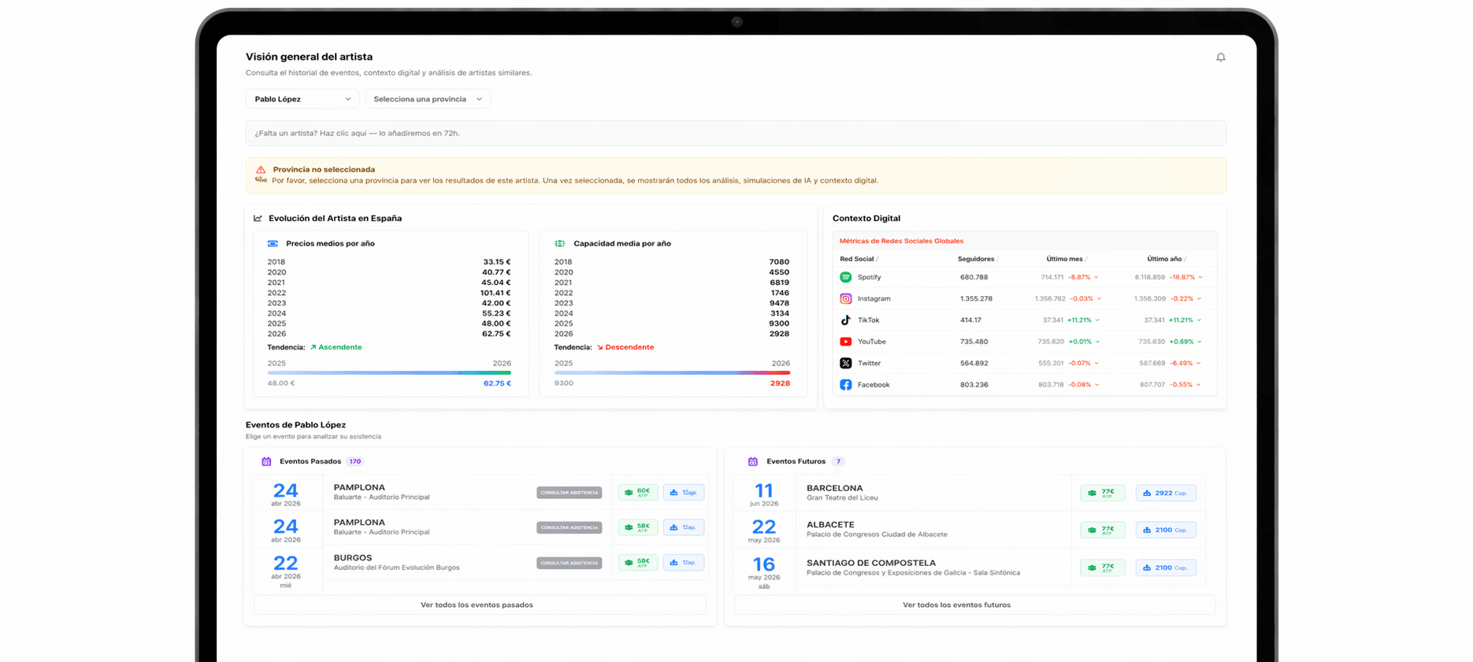
Task: Click the 60€ ATP badge for Pamplona
Action: (x=638, y=493)
